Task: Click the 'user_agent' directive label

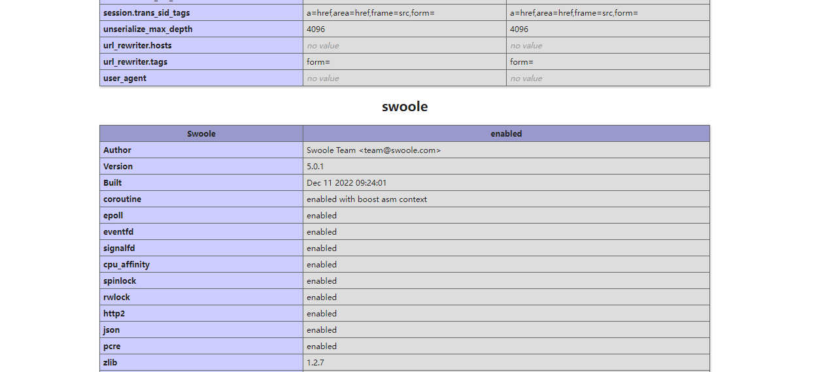Action: [125, 78]
